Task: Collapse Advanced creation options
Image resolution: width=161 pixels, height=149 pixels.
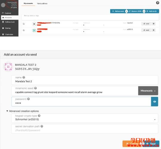Action: pos(23,111)
